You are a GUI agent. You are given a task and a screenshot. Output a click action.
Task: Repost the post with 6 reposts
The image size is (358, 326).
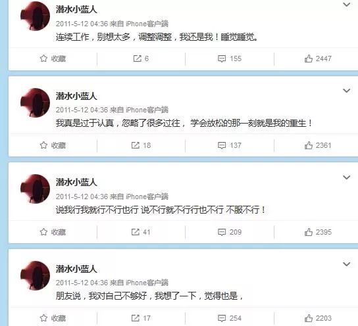coord(141,58)
